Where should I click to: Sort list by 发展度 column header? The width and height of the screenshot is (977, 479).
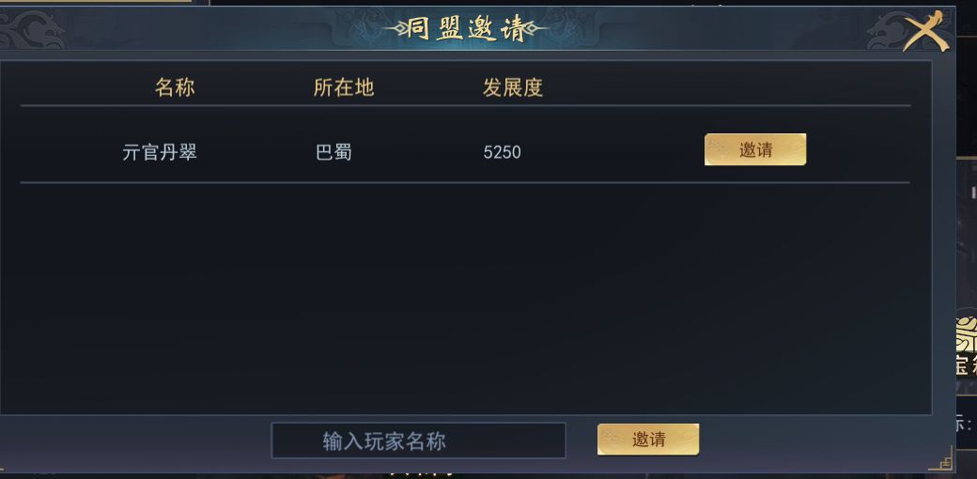coord(513,87)
